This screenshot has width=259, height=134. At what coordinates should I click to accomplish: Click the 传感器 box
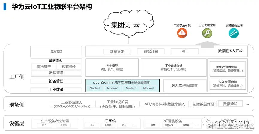click(x=186, y=125)
